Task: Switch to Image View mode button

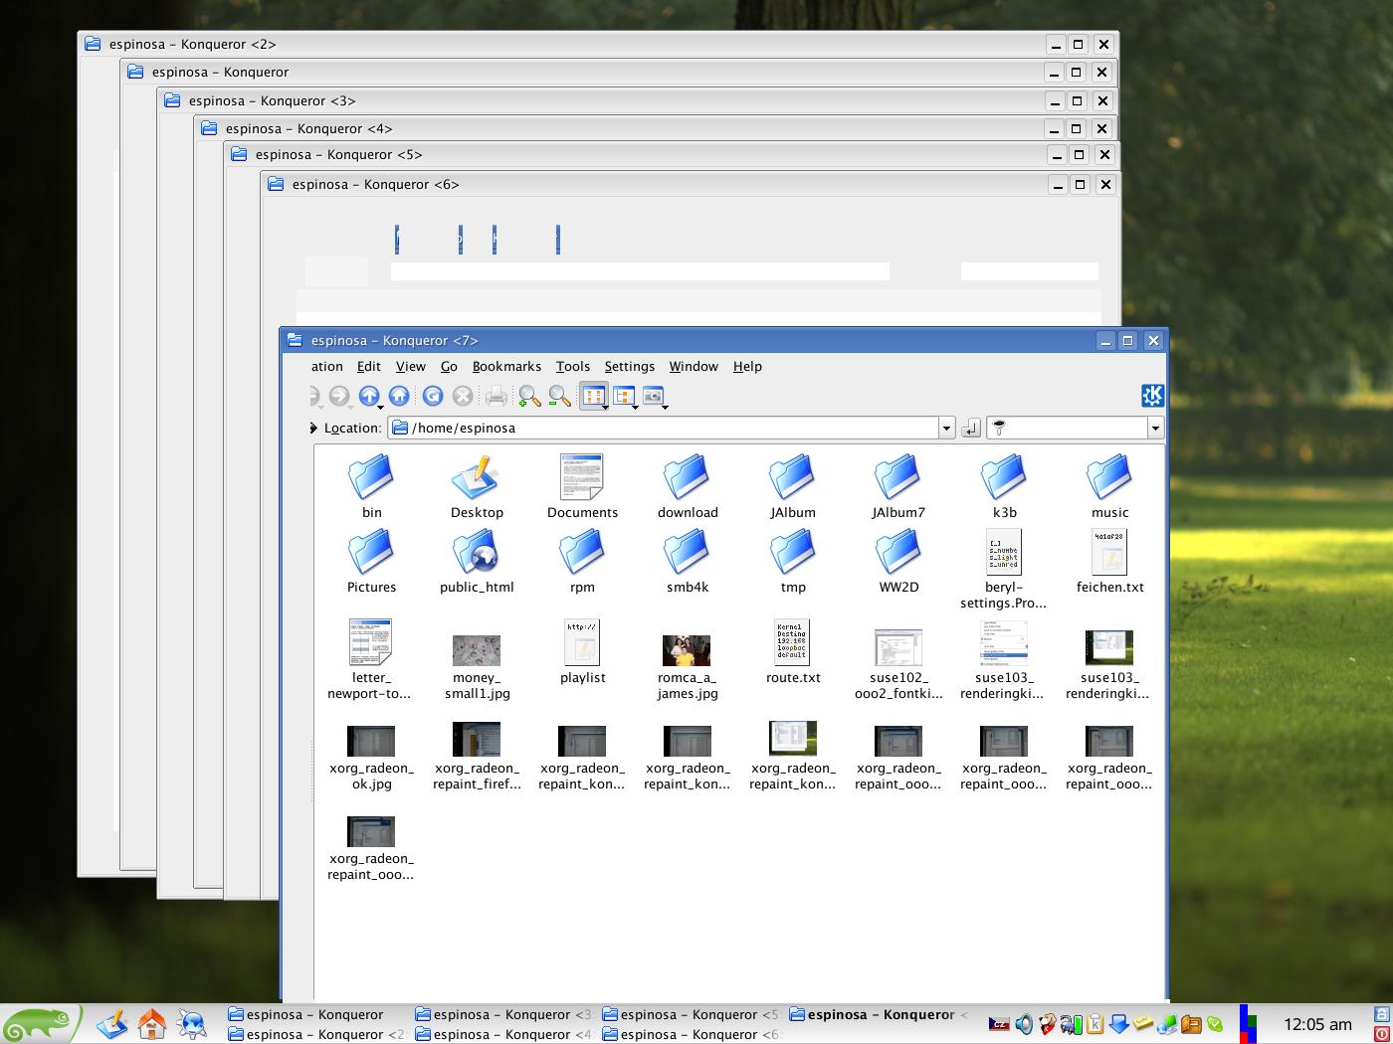Action: 653,396
